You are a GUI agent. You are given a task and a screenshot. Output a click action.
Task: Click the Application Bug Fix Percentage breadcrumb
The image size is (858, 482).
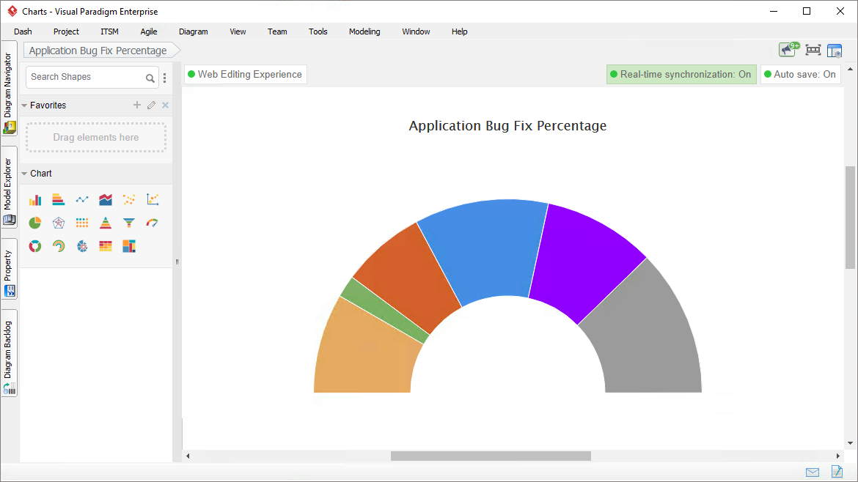pyautogui.click(x=98, y=51)
